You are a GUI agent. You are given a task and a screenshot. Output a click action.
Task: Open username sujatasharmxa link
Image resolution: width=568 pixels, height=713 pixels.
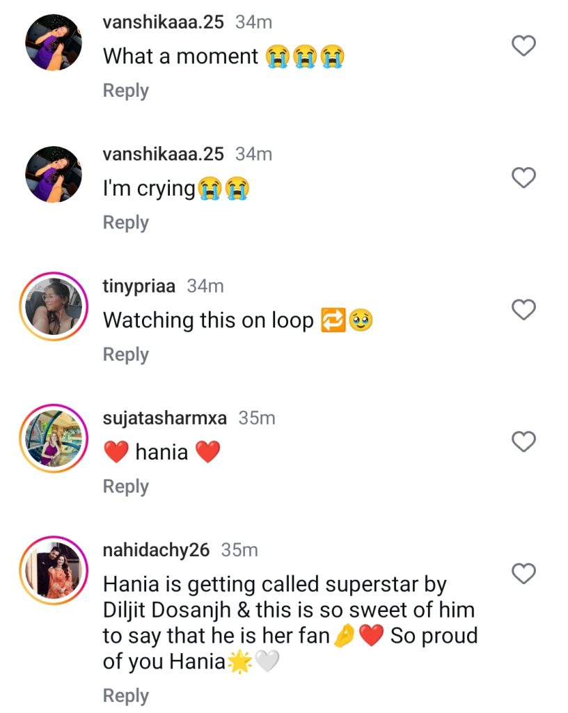point(165,418)
